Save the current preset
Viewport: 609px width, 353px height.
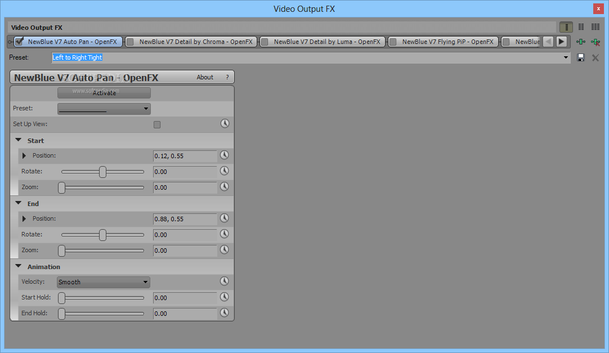point(581,58)
